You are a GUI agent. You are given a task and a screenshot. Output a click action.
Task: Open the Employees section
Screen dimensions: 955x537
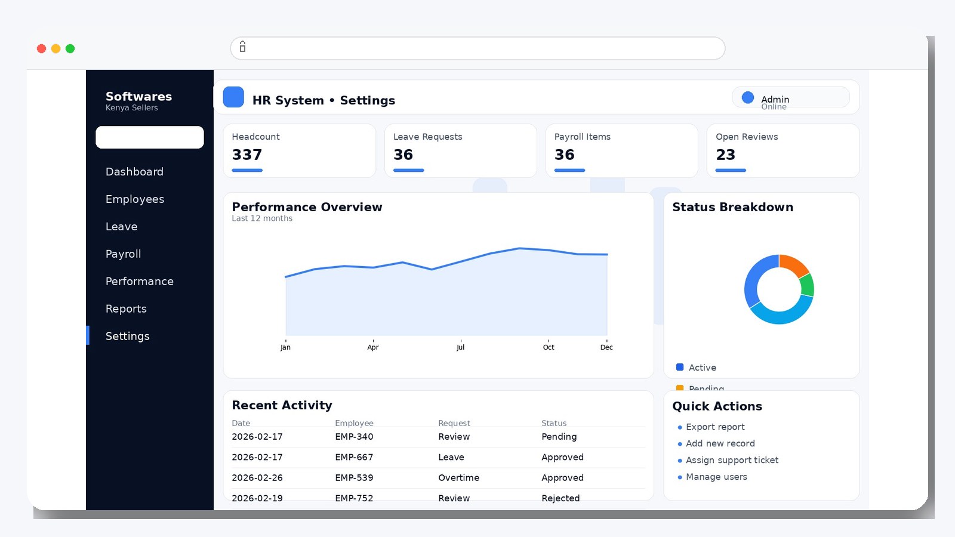click(x=135, y=199)
